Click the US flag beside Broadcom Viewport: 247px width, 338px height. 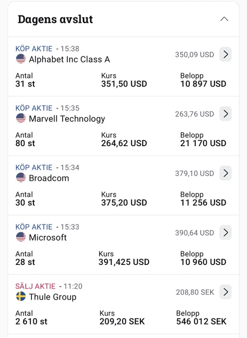click(x=21, y=177)
